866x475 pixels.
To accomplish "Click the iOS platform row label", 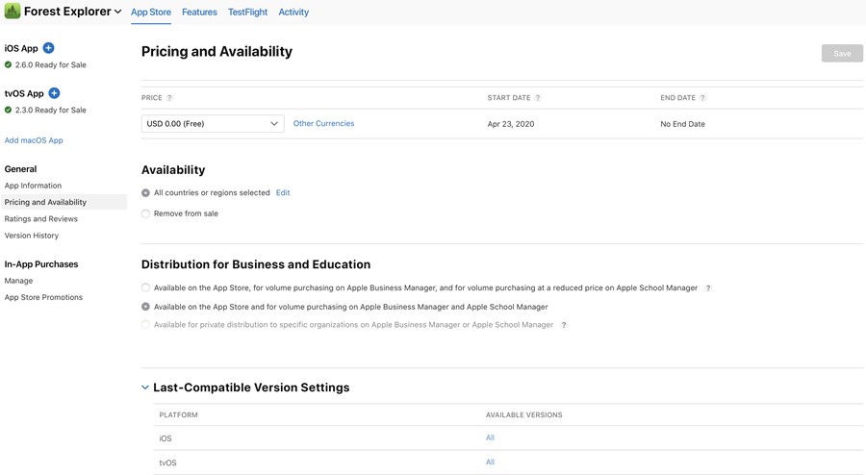I will 166,438.
